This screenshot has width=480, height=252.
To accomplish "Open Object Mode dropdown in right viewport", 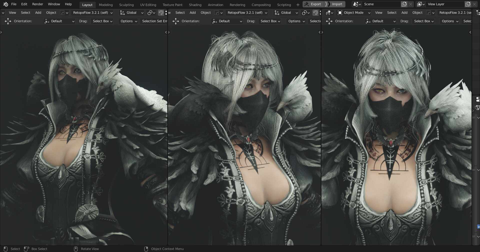I will point(353,13).
